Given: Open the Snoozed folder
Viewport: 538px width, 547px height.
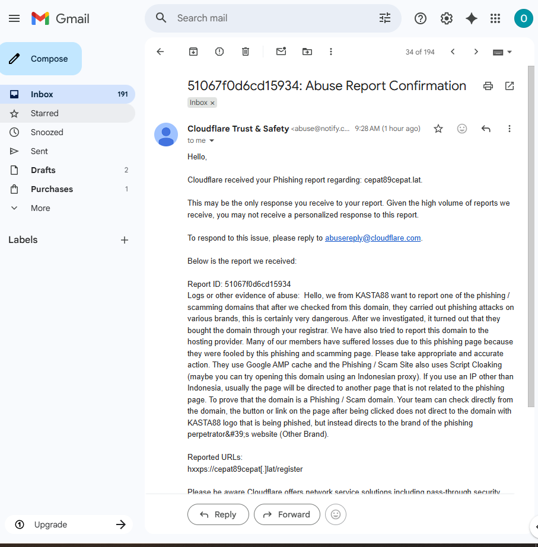Looking at the screenshot, I should pyautogui.click(x=68, y=132).
